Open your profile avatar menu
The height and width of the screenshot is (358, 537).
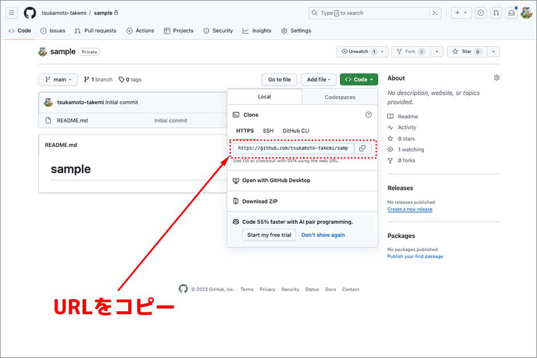(526, 13)
